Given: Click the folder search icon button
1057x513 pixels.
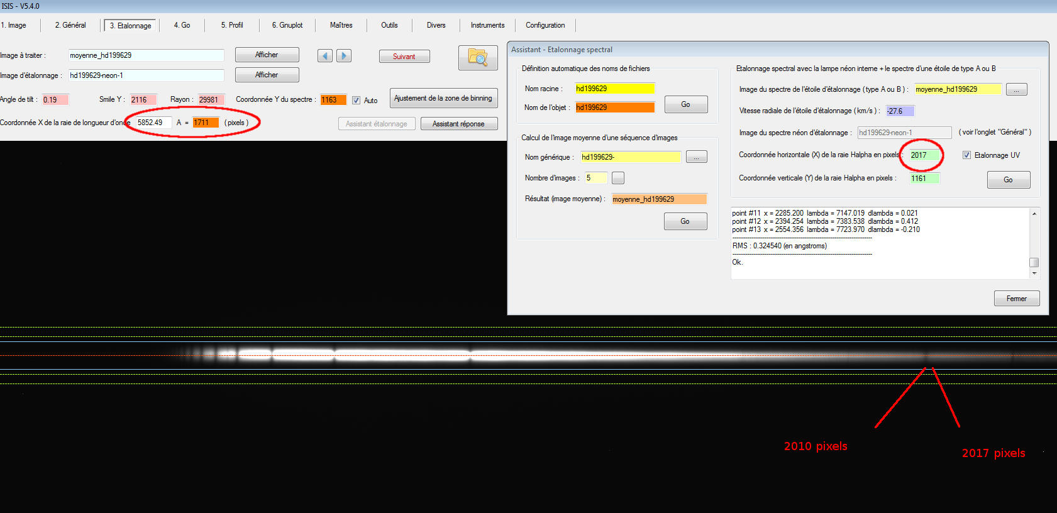Looking at the screenshot, I should click(x=478, y=58).
